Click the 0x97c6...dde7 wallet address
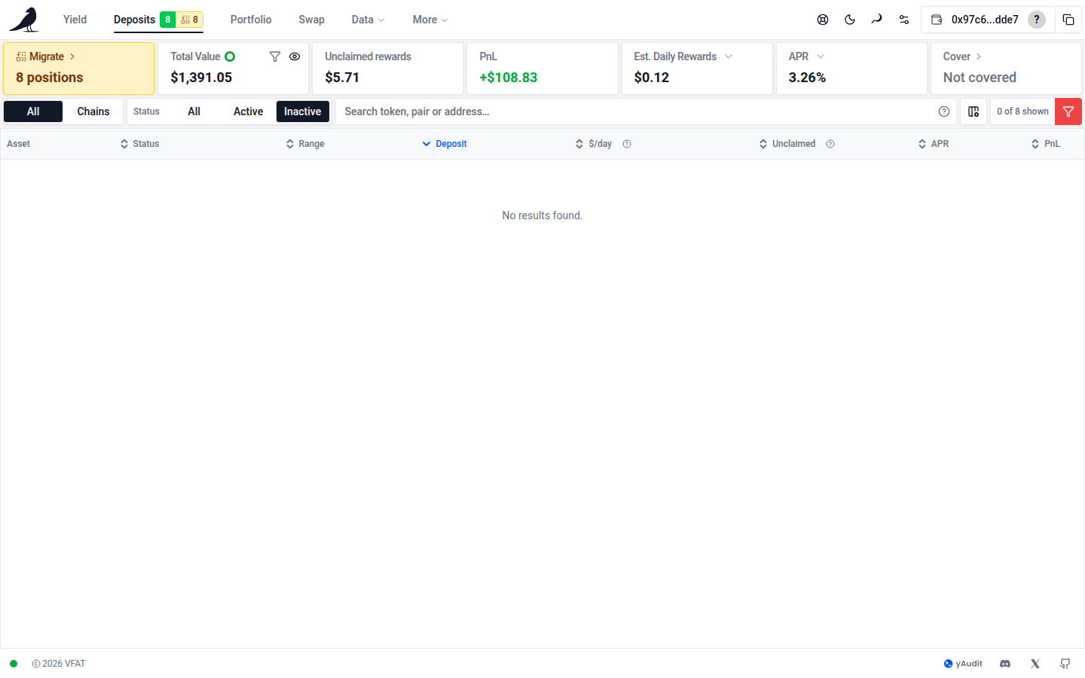This screenshot has height=678, width=1085. pyautogui.click(x=985, y=20)
